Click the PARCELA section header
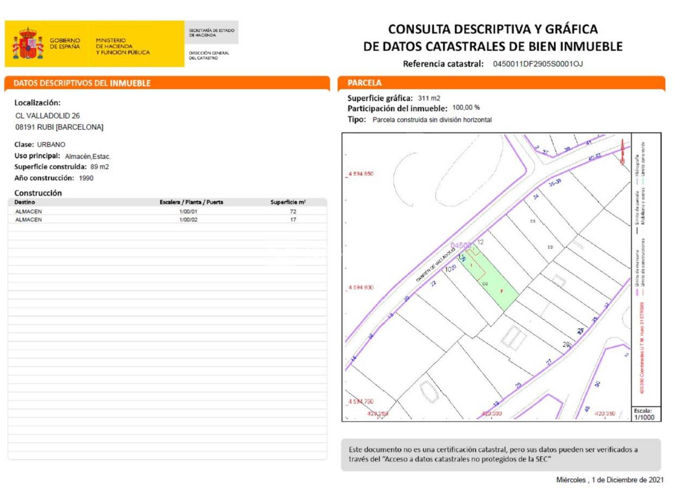The height and width of the screenshot is (504, 673). [364, 83]
